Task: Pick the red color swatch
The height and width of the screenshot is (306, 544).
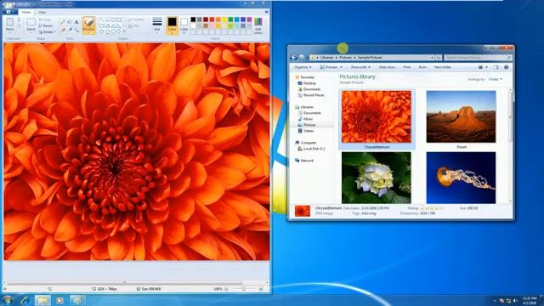Action: click(x=212, y=20)
